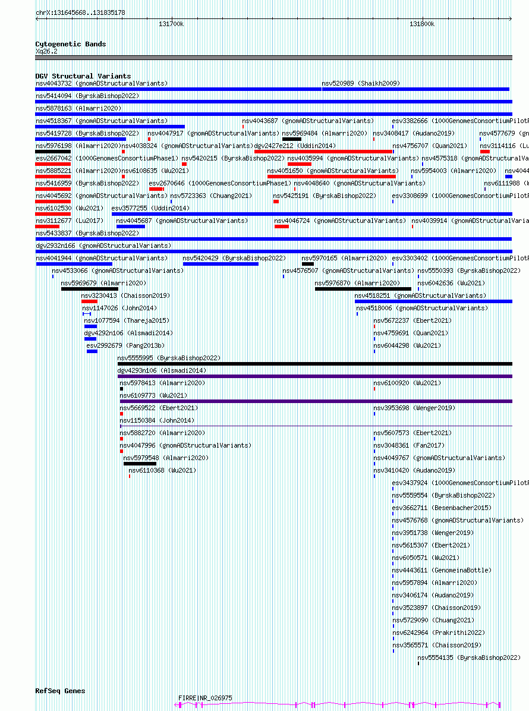This screenshot has width=529, height=711.
Task: Click the RefSeq Genes track title
Action: coord(60,691)
